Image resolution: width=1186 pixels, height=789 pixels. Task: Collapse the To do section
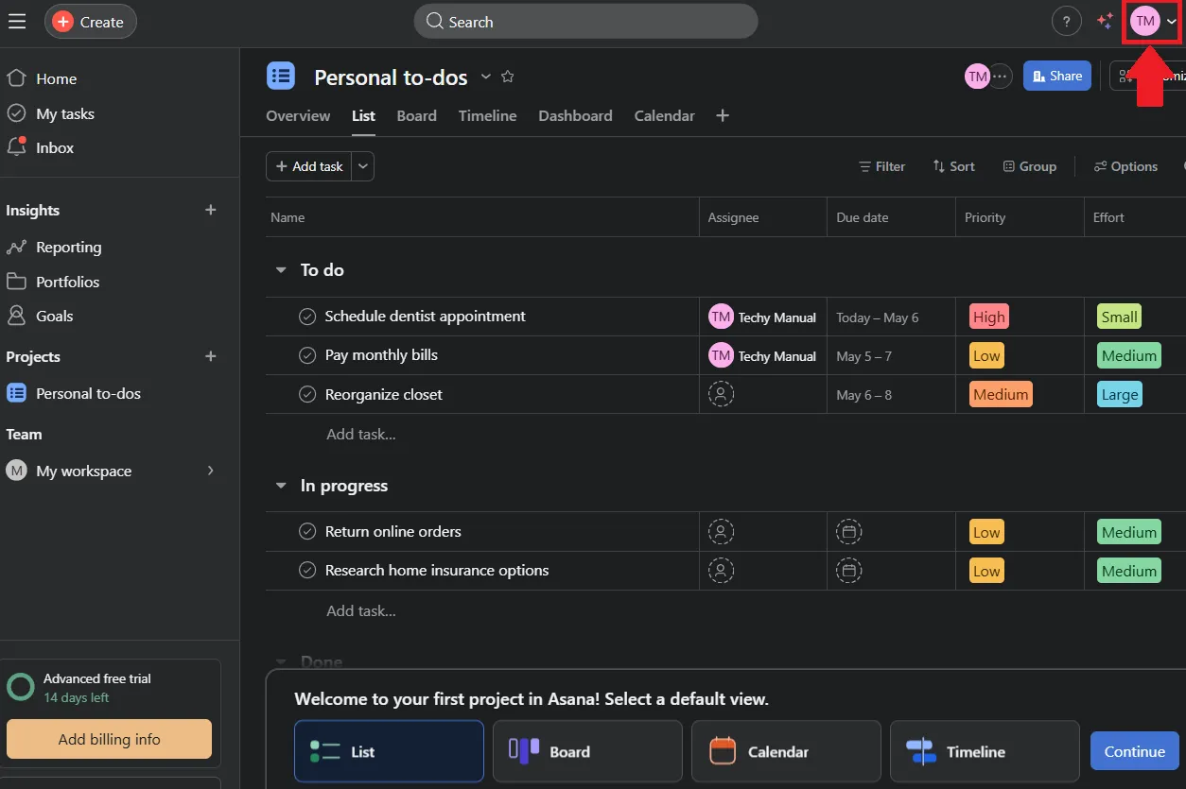pyautogui.click(x=280, y=270)
